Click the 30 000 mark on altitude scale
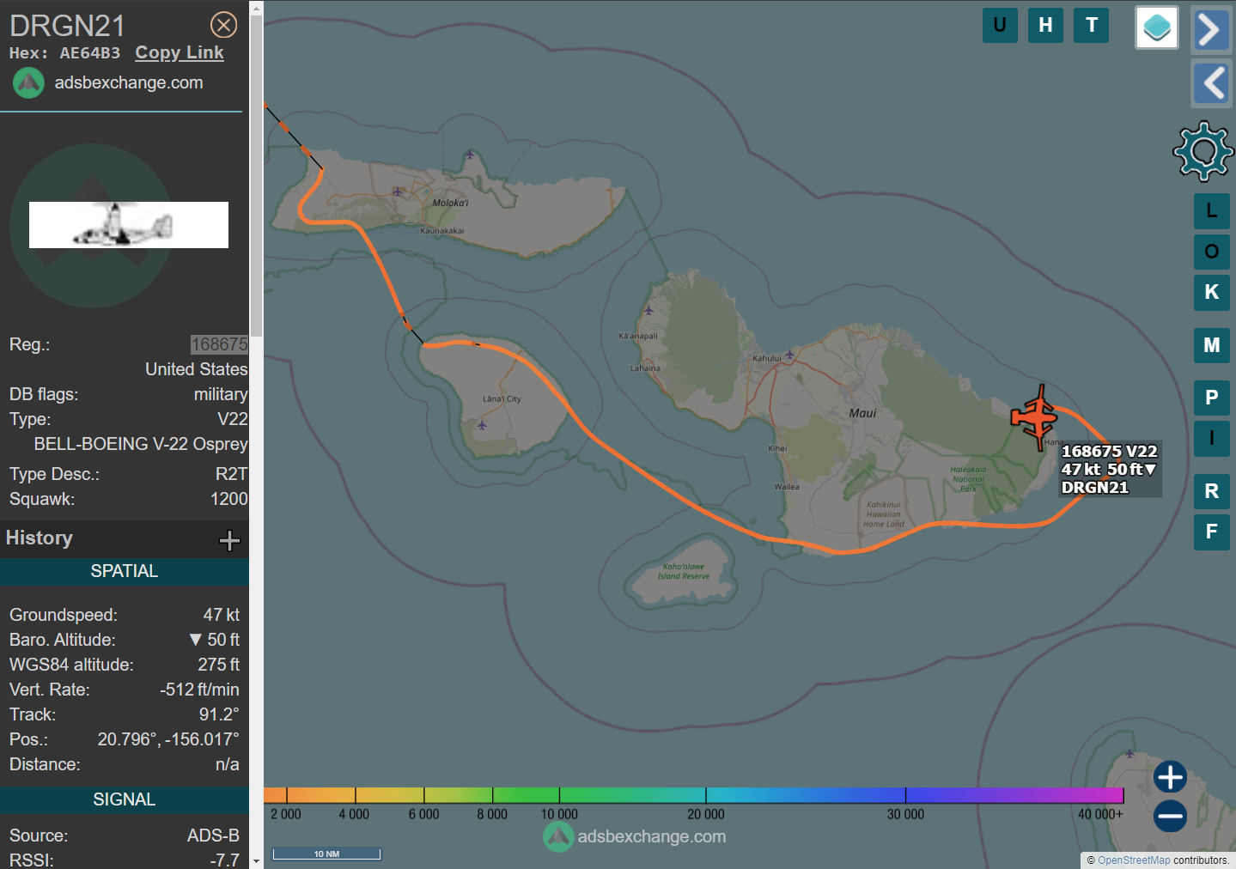The image size is (1236, 869). (905, 814)
